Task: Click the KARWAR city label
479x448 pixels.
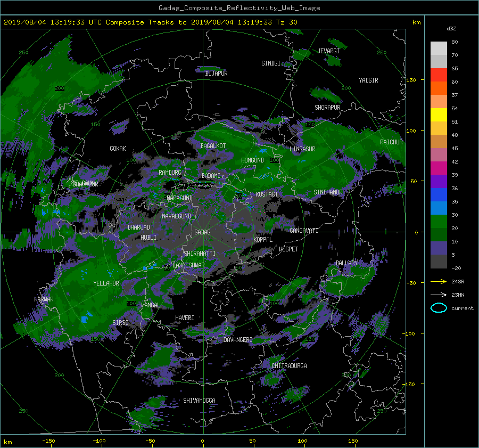Action: coord(44,299)
